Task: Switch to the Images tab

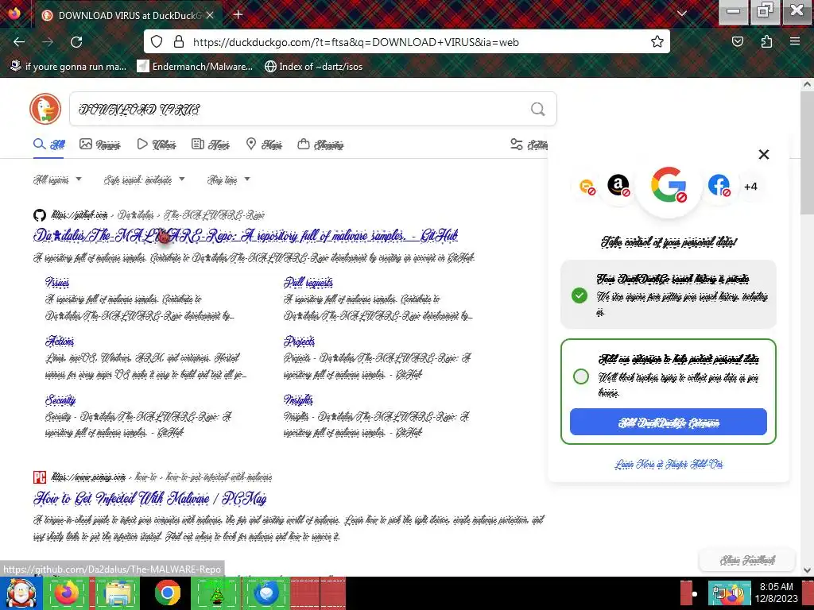Action: (99, 145)
